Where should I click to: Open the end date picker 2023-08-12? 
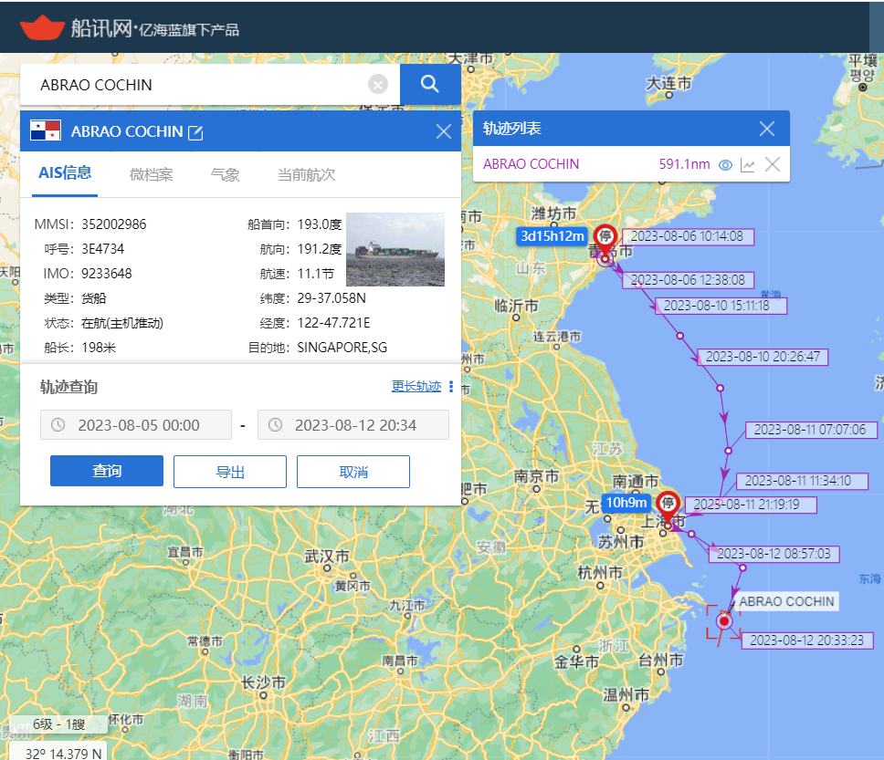353,425
